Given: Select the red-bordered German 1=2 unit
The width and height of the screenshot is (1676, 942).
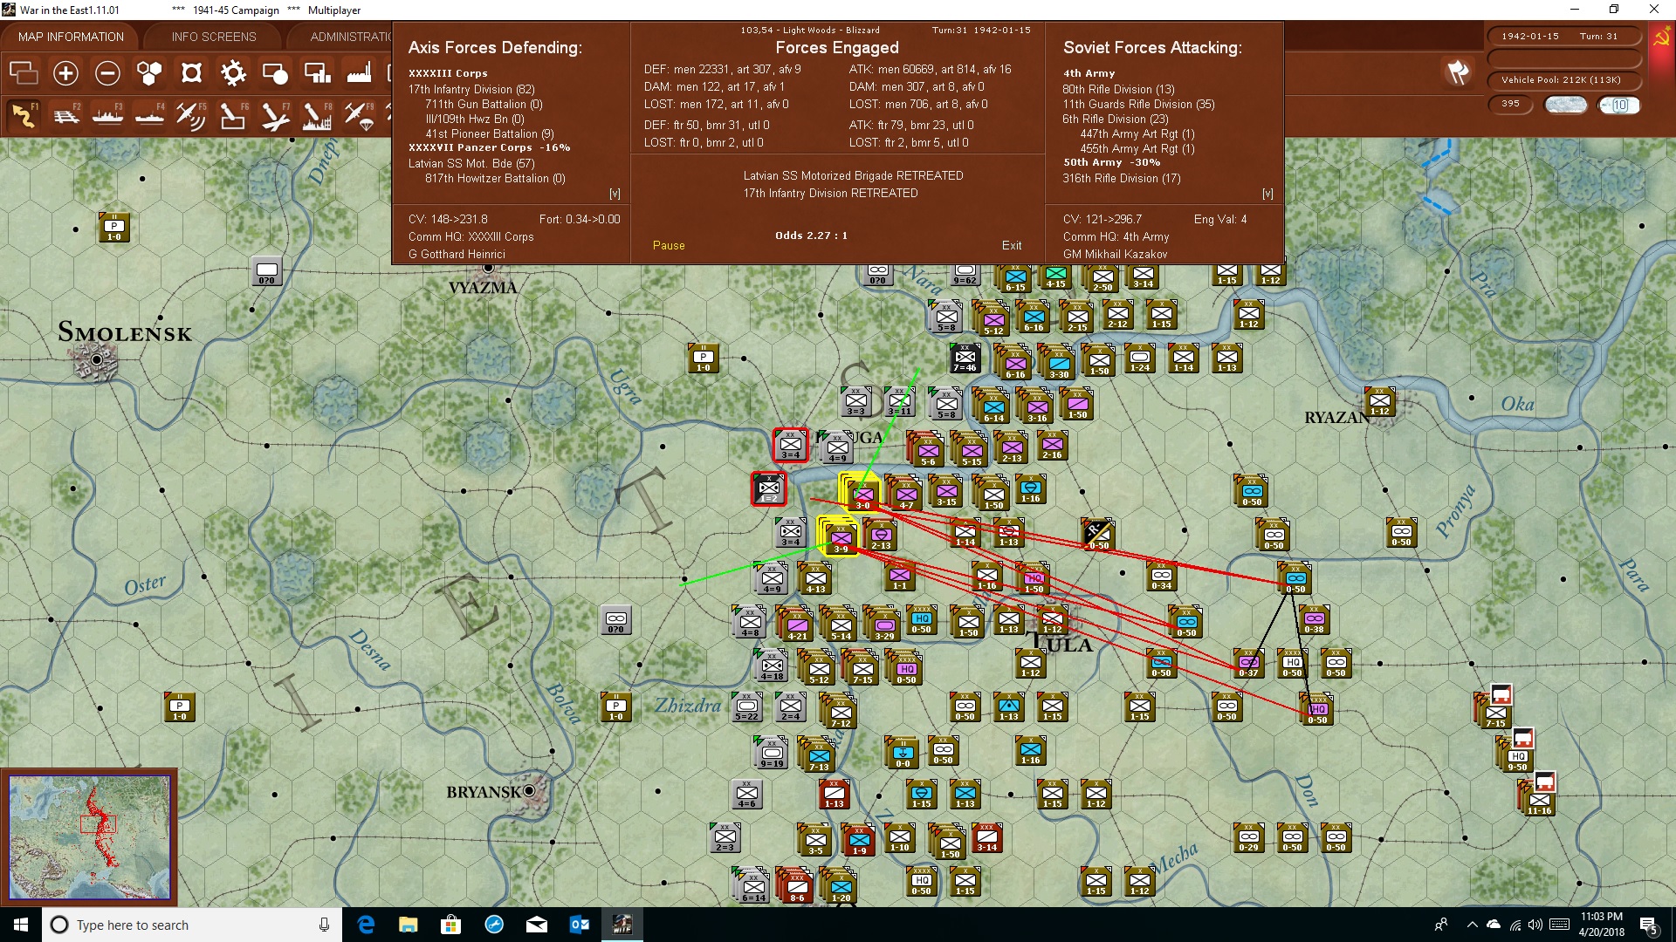Looking at the screenshot, I should [768, 488].
